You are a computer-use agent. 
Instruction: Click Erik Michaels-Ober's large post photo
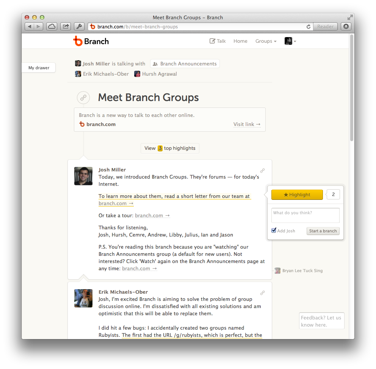(83, 298)
